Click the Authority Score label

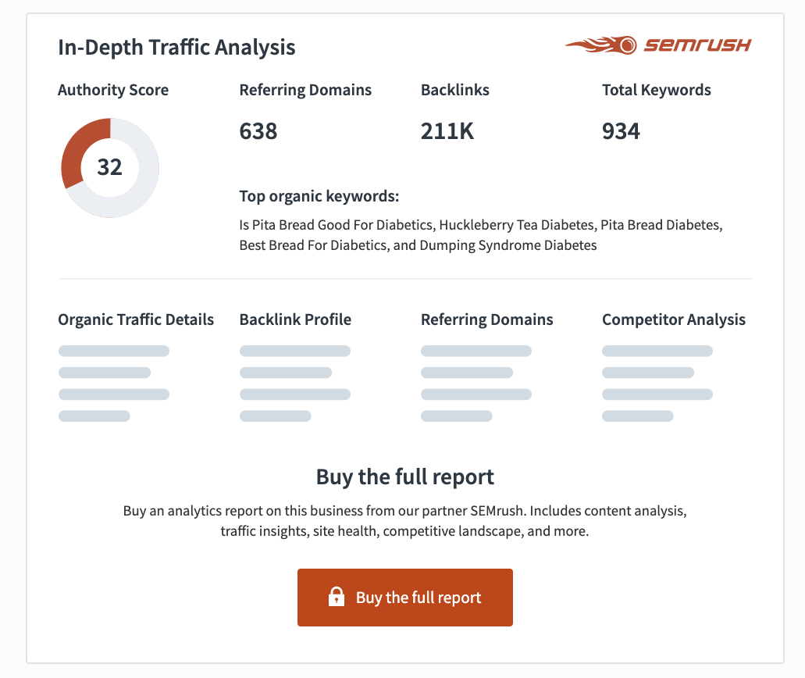(113, 90)
